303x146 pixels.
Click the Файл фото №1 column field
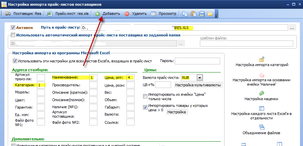(41, 122)
